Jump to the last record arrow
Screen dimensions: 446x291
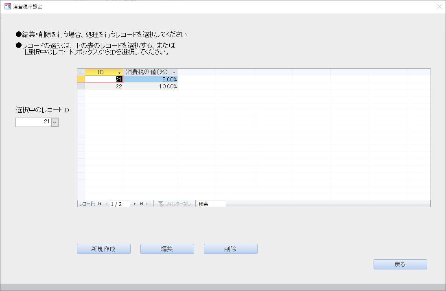(x=141, y=204)
